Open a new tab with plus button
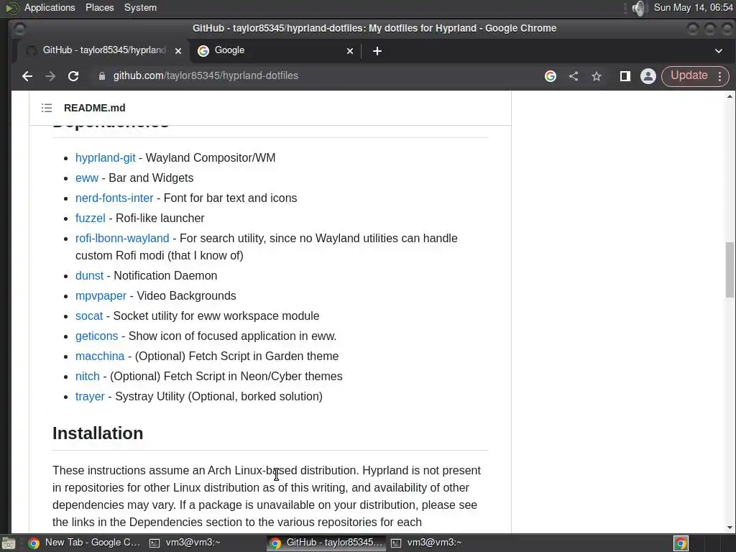 pyautogui.click(x=377, y=51)
